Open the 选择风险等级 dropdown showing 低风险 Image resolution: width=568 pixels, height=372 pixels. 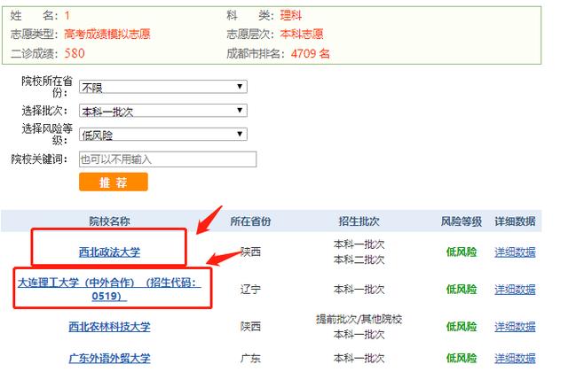[163, 135]
